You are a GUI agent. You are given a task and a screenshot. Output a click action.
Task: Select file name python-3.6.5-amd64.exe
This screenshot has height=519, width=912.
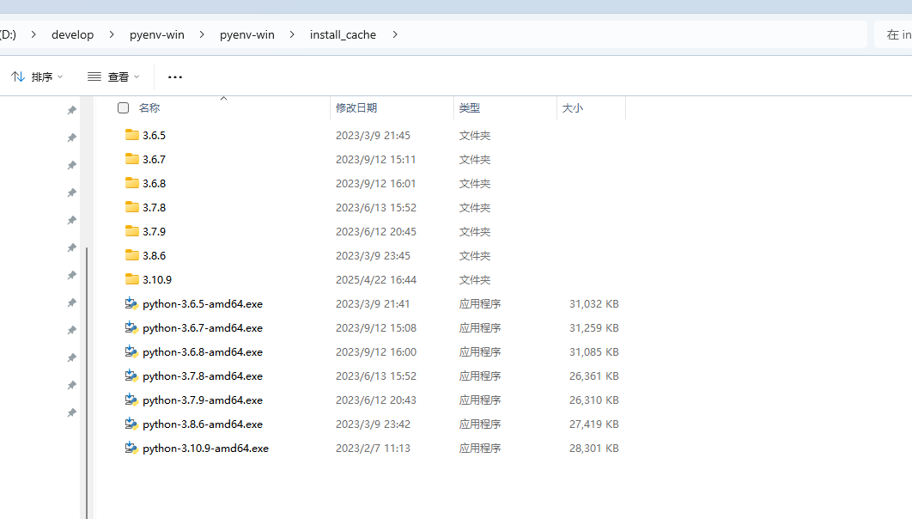203,303
